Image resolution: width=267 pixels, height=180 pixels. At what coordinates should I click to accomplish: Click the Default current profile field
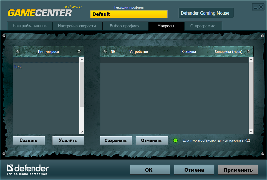(129, 14)
